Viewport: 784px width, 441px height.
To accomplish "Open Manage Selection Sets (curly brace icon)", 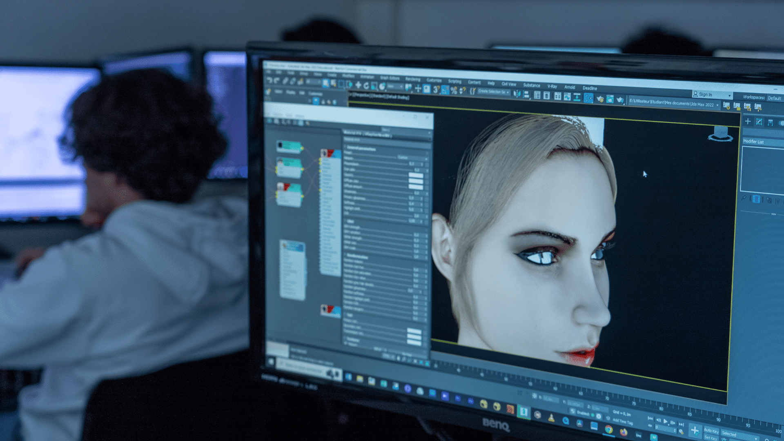I will [x=472, y=91].
